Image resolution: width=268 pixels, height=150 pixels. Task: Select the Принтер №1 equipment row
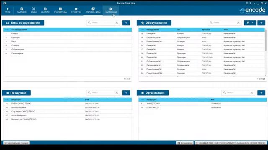point(201,53)
